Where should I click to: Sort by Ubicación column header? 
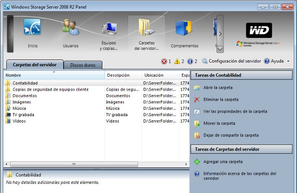pyautogui.click(x=161, y=75)
